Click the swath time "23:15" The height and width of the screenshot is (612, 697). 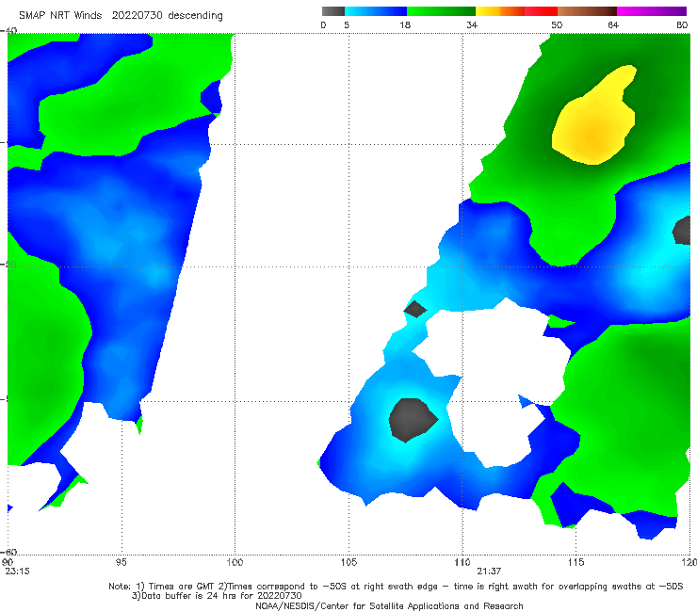click(17, 572)
